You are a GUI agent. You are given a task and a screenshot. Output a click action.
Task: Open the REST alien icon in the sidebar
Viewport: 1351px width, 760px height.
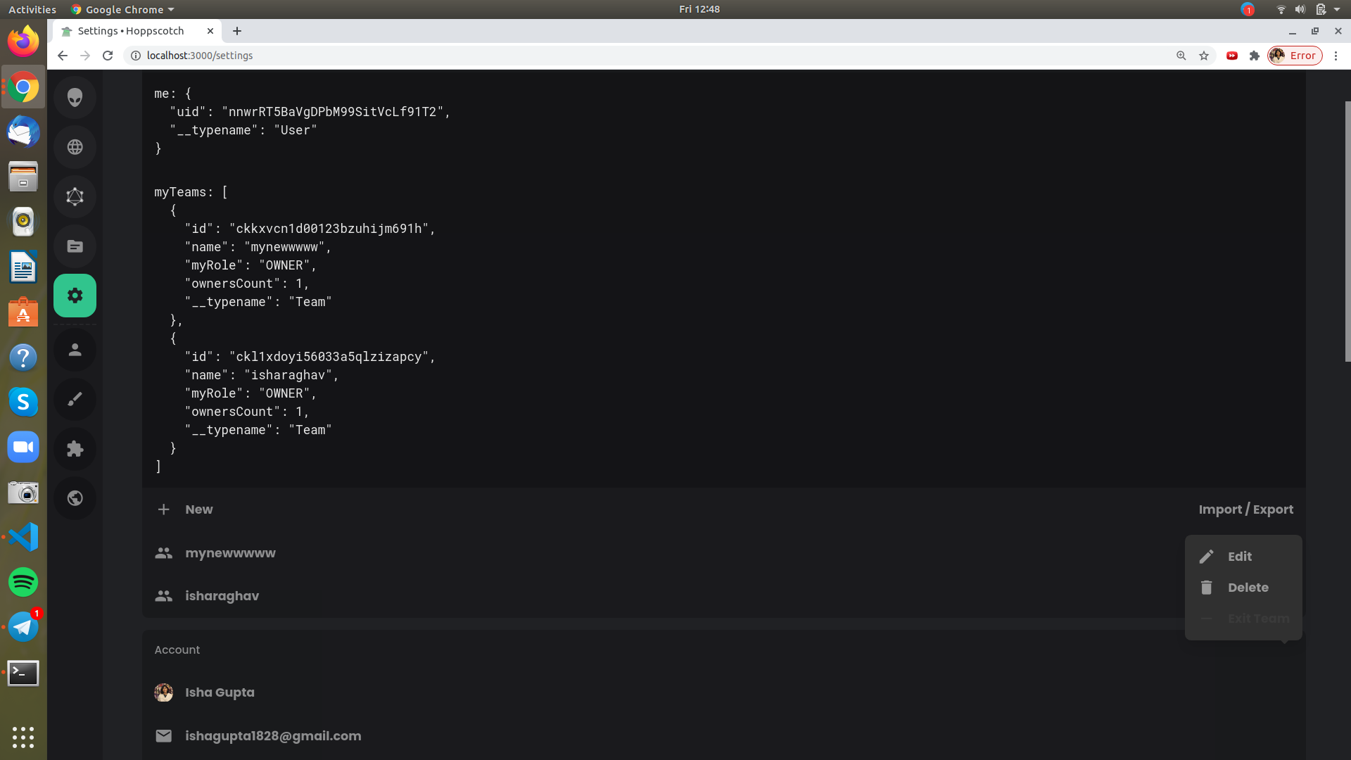point(75,97)
